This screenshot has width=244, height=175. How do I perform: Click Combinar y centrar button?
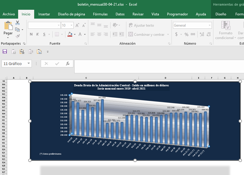pos(147,34)
